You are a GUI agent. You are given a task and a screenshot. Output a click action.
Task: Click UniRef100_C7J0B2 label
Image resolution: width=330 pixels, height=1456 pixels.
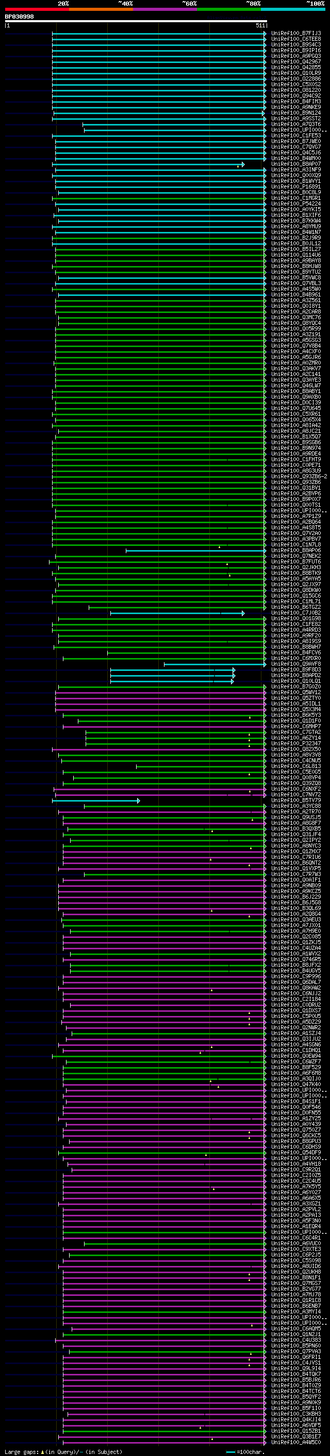(x=296, y=613)
